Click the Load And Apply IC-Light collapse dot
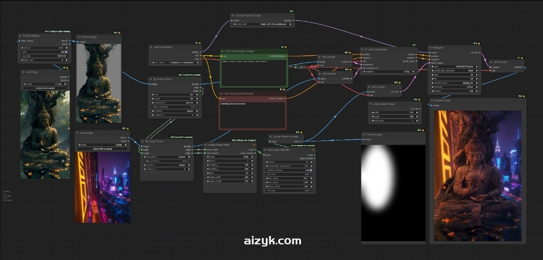The image size is (543, 260). pos(233,16)
